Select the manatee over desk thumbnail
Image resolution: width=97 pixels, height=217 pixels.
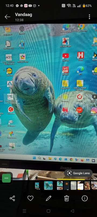(x=60, y=186)
